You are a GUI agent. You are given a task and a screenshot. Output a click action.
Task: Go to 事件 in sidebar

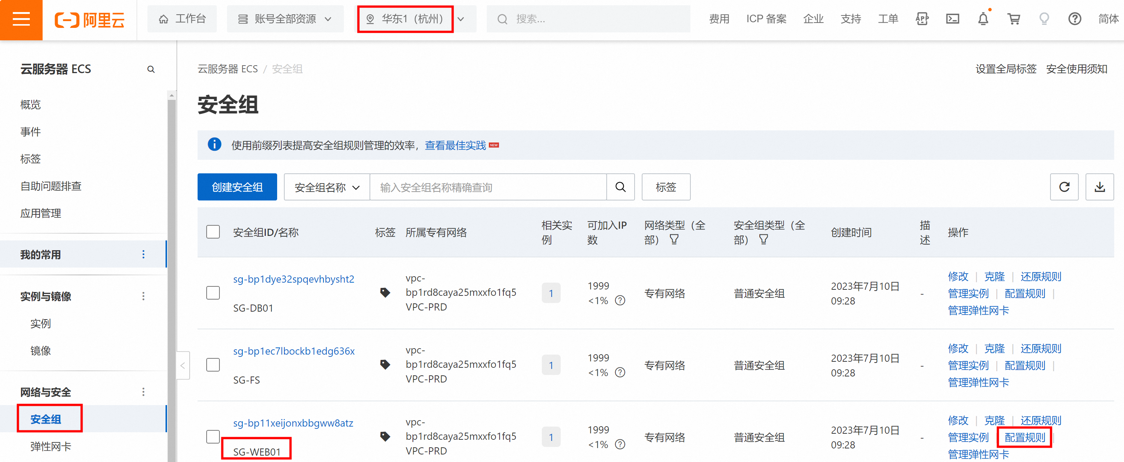click(x=31, y=131)
